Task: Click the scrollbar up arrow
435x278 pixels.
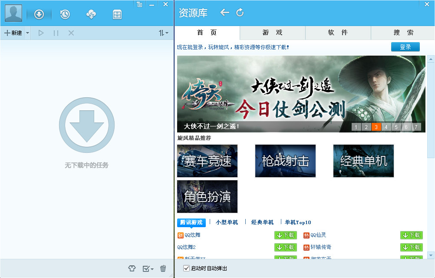Action: 431,59
